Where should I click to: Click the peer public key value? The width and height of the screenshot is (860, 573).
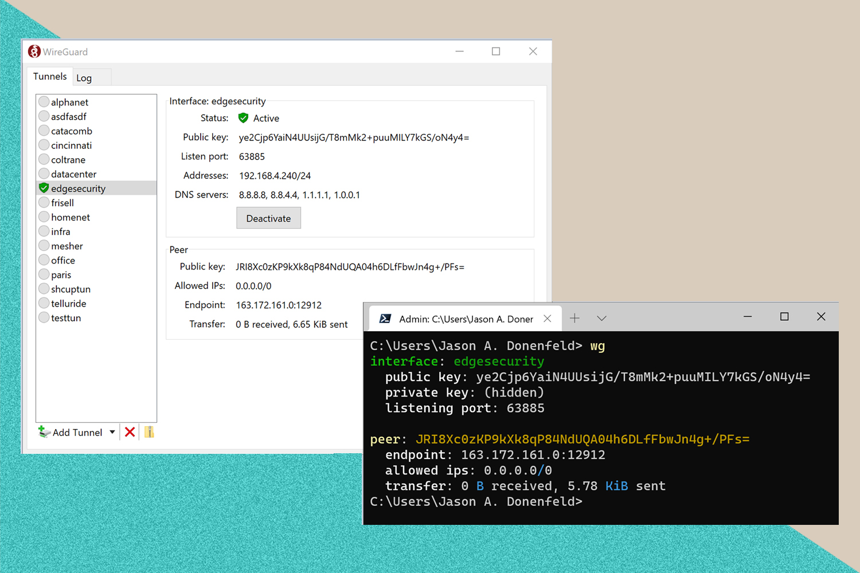[x=350, y=267]
